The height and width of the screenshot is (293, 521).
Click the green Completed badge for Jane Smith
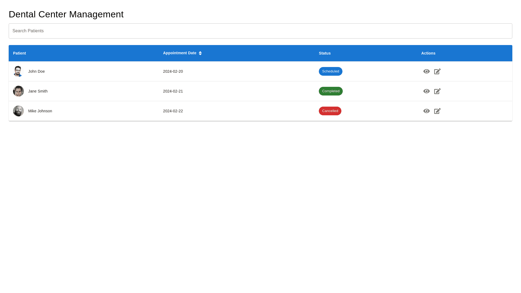tap(331, 91)
